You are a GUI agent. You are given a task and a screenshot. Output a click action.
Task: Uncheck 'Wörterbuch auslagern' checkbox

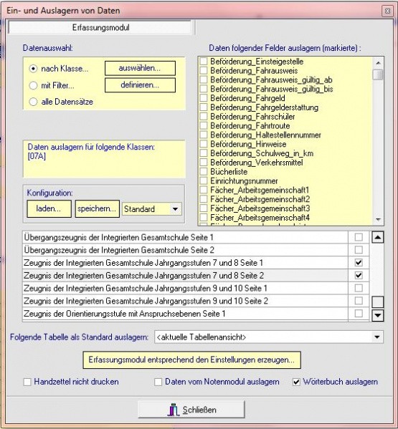click(x=296, y=382)
